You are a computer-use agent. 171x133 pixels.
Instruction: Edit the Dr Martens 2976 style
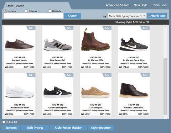(107, 28)
